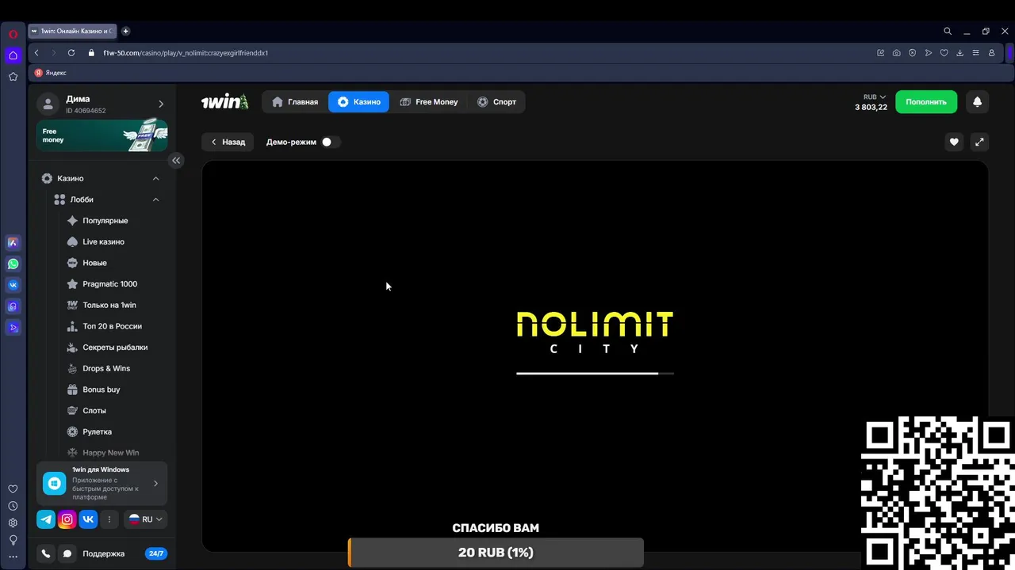Search tabs with magnifier icon
1015x570 pixels.
tap(948, 32)
